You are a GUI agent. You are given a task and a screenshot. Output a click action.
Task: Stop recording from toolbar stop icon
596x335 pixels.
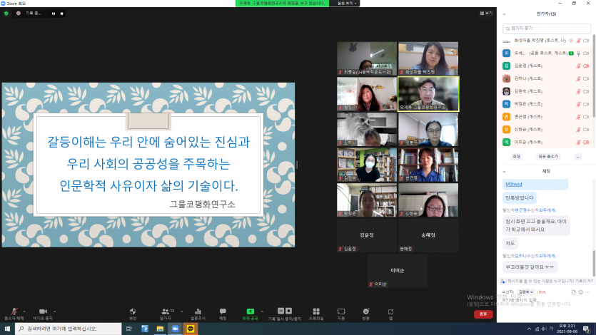tap(288, 311)
